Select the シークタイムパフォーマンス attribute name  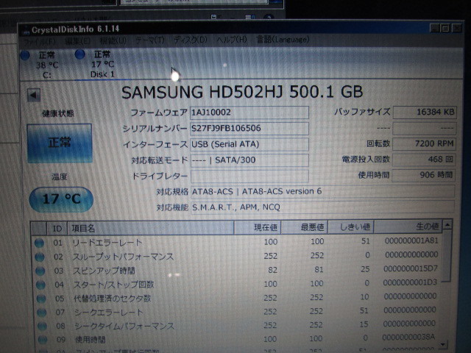coord(124,326)
